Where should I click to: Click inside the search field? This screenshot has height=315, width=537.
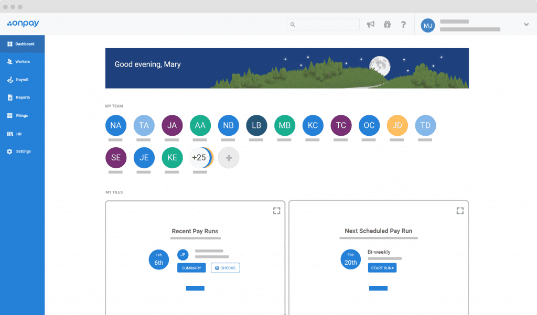[x=323, y=24]
